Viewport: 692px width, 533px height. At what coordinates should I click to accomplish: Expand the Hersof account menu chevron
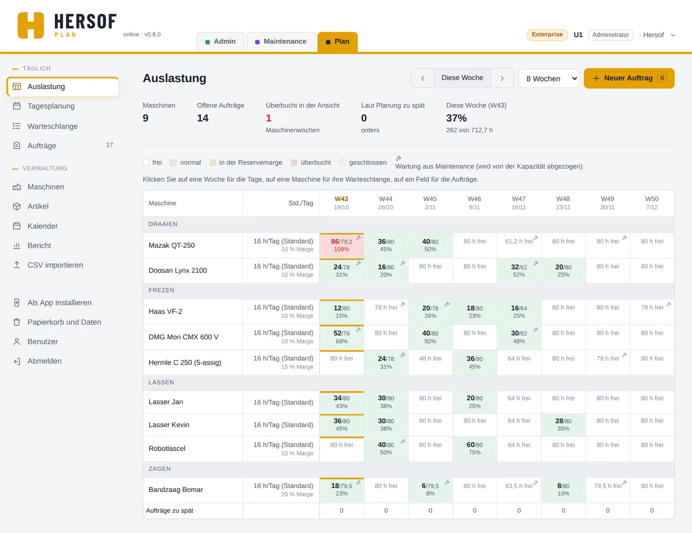[673, 35]
